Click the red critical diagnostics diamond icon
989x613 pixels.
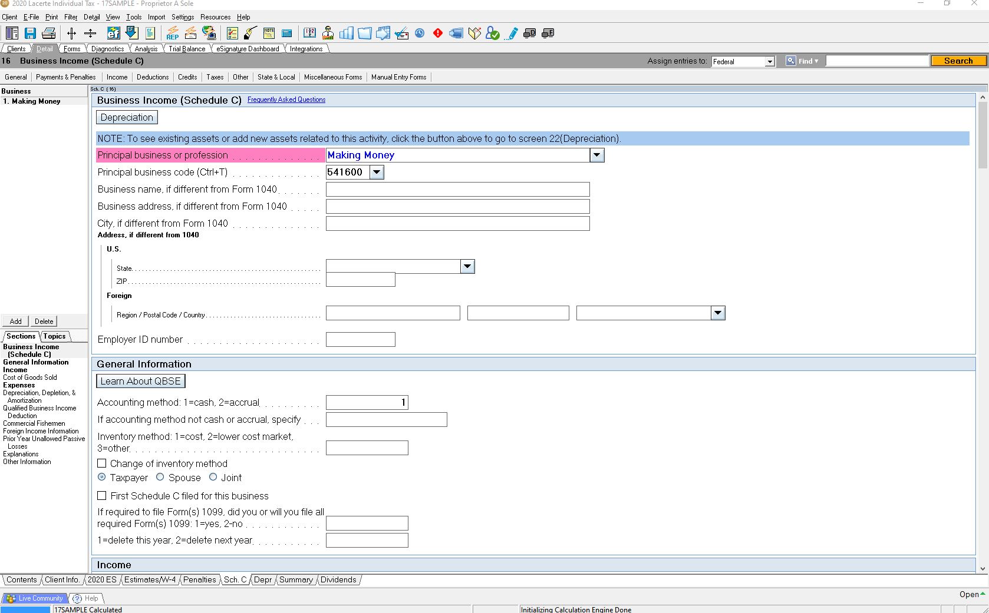[x=438, y=34]
